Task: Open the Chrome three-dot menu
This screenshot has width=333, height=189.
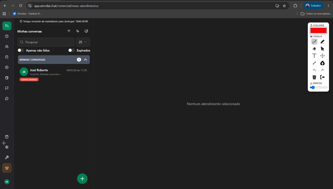Action: [x=328, y=6]
